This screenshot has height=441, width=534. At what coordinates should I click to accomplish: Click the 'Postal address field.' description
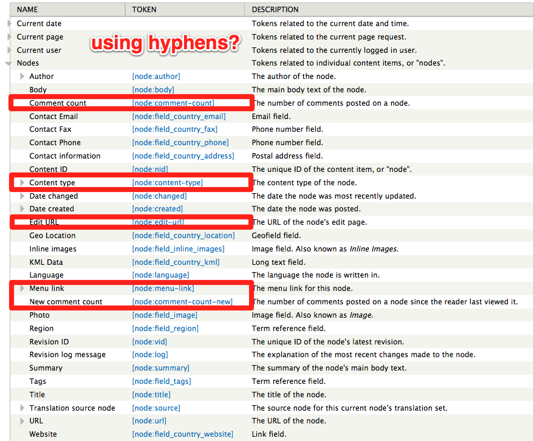pos(287,156)
